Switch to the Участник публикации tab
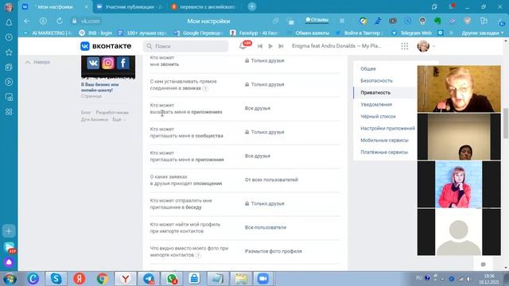The width and height of the screenshot is (509, 286). click(129, 7)
